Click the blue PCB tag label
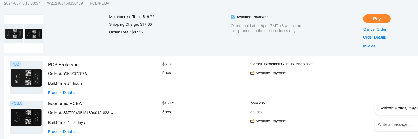 [15, 64]
